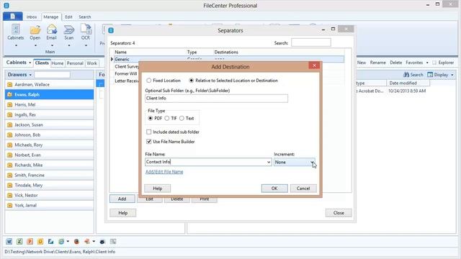461x259 pixels.
Task: Select the Clients cabinet tab
Action: (x=42, y=63)
